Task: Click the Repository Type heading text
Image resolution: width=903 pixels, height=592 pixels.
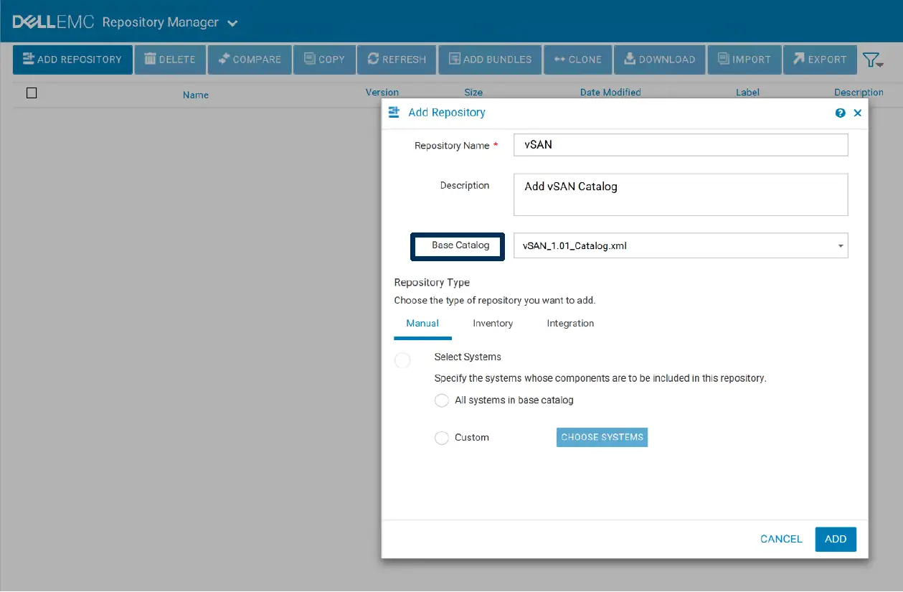Action: pos(432,282)
